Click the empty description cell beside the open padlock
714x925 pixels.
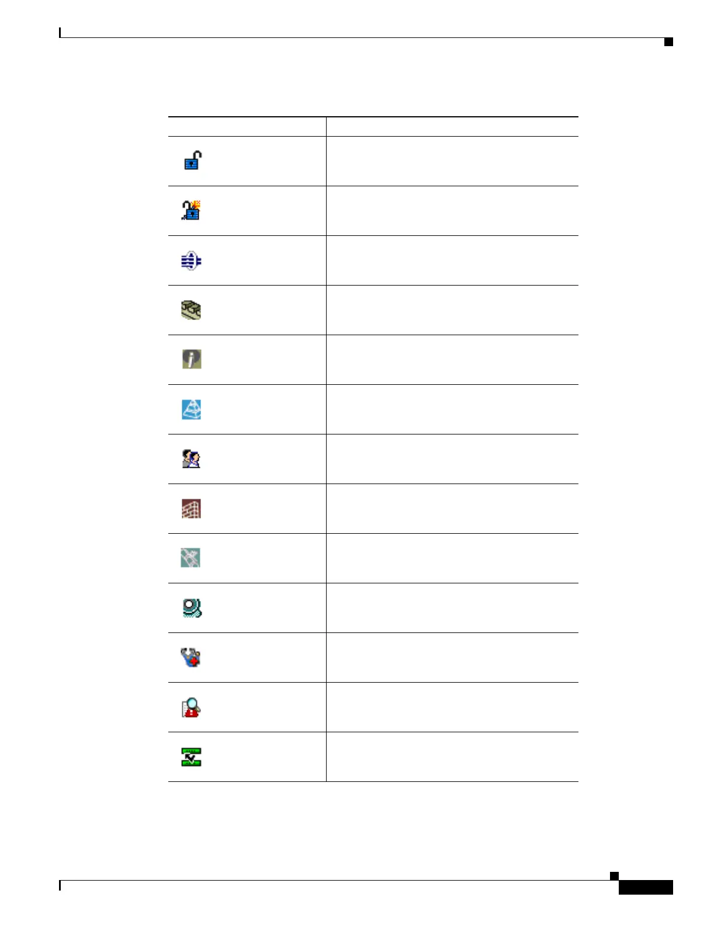452,161
